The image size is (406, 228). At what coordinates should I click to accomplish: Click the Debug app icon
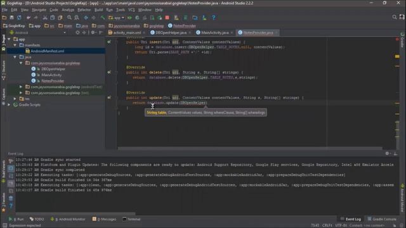point(137,18)
